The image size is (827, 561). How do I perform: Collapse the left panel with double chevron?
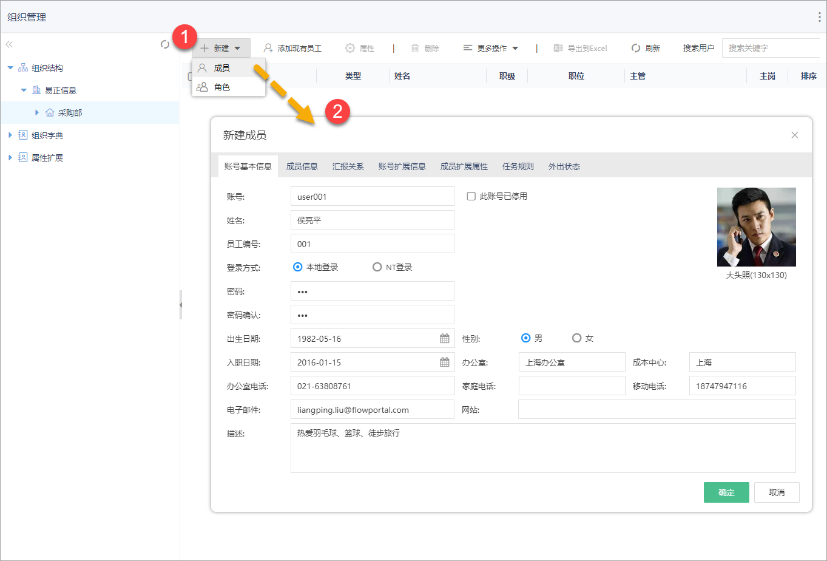(x=9, y=44)
